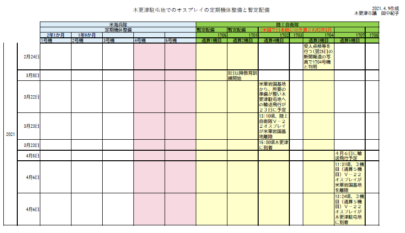Click aircraft number 1705 cell
The width and height of the screenshot is (405, 233).
pyautogui.click(x=212, y=35)
